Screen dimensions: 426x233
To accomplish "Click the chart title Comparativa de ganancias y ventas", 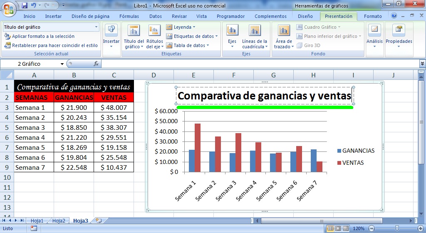I will coord(265,96).
